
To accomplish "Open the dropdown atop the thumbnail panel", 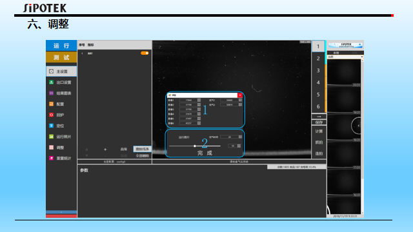I will (345, 57).
